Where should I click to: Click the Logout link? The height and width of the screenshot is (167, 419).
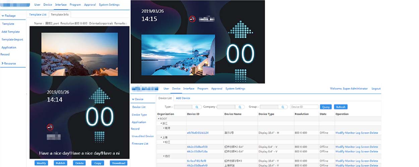[x=376, y=89]
